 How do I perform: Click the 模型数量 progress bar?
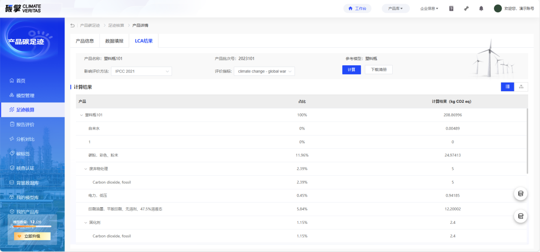[x=32, y=226]
